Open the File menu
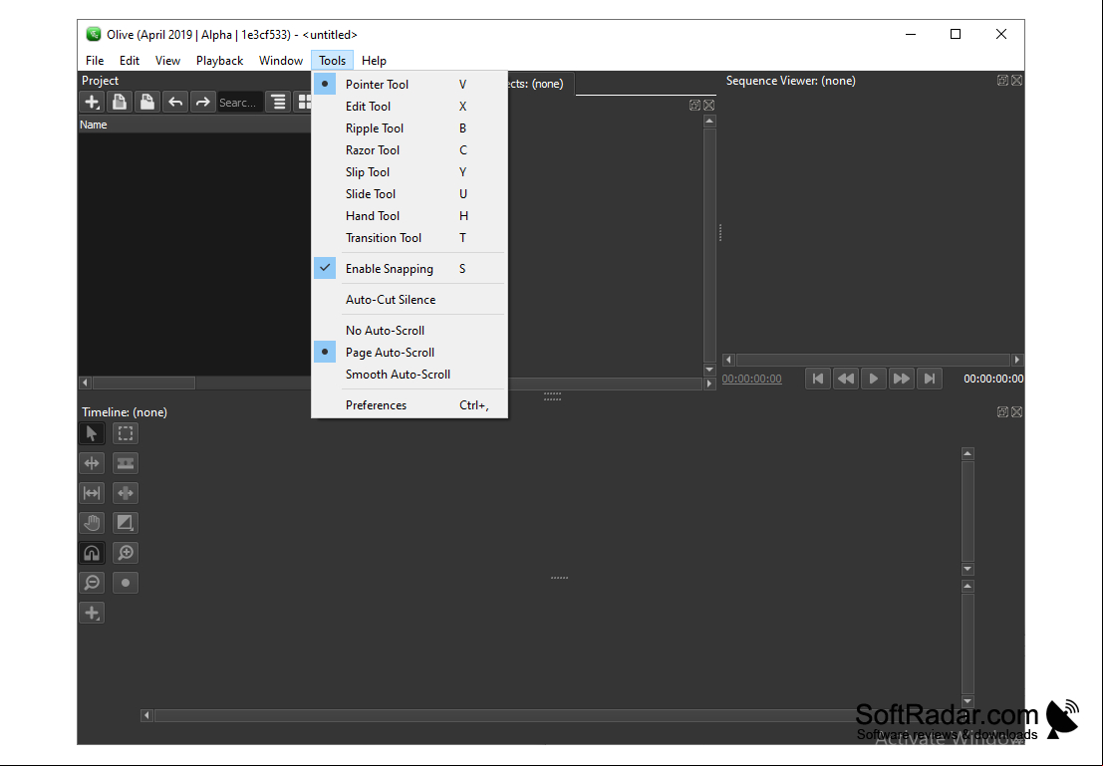 (95, 61)
